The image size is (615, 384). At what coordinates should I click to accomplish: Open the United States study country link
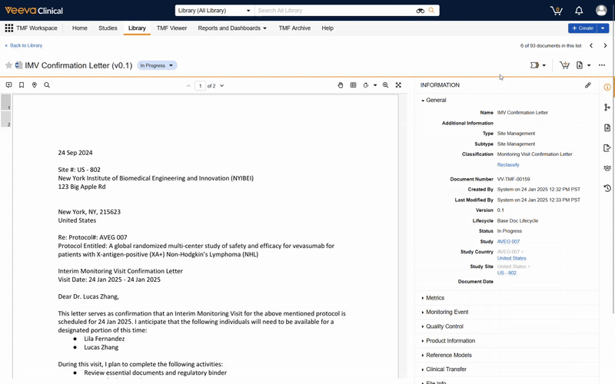[x=511, y=258]
